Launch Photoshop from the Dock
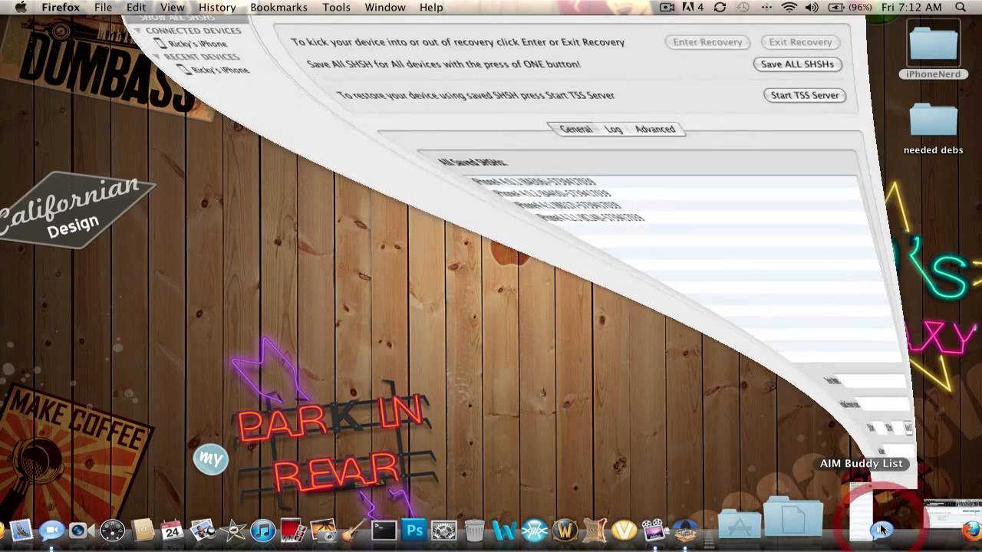 414,530
